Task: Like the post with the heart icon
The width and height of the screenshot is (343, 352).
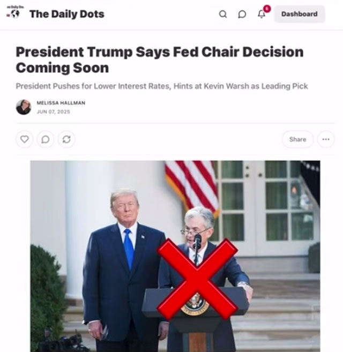Action: tap(25, 139)
